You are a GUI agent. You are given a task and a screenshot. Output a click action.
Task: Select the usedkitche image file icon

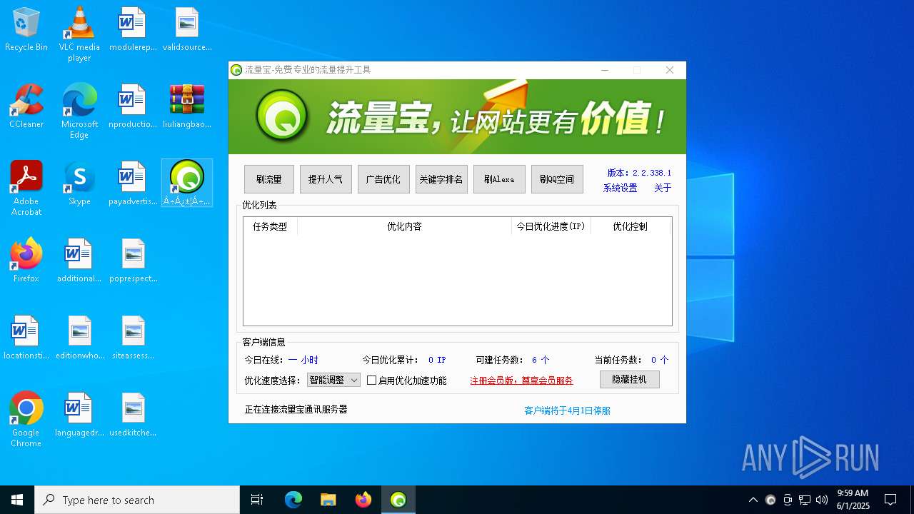[x=133, y=415]
